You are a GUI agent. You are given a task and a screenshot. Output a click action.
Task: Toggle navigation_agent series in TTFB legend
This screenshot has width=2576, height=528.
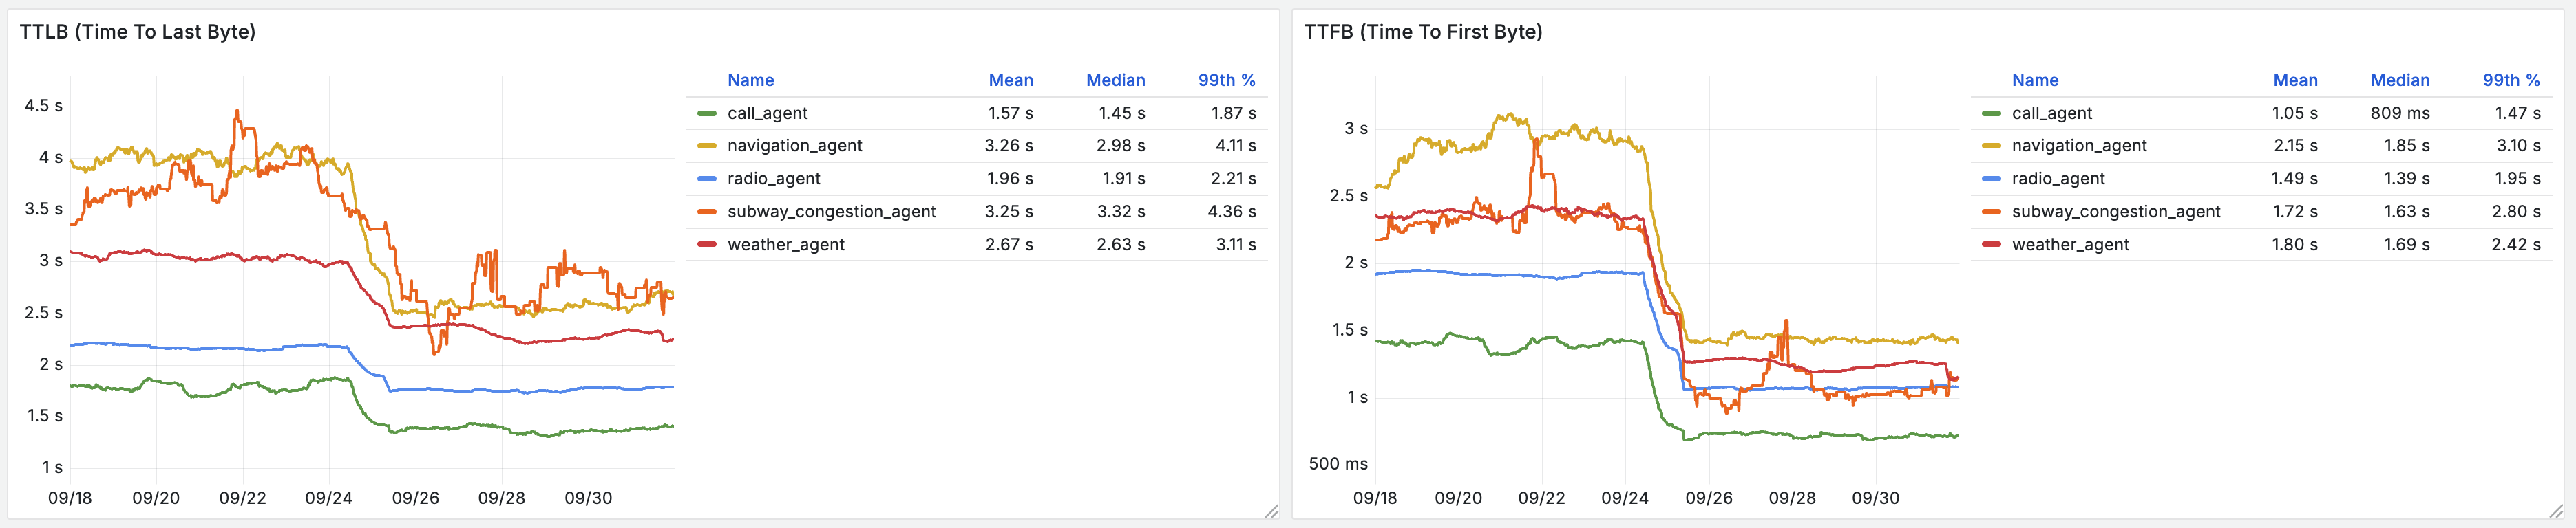click(2079, 146)
